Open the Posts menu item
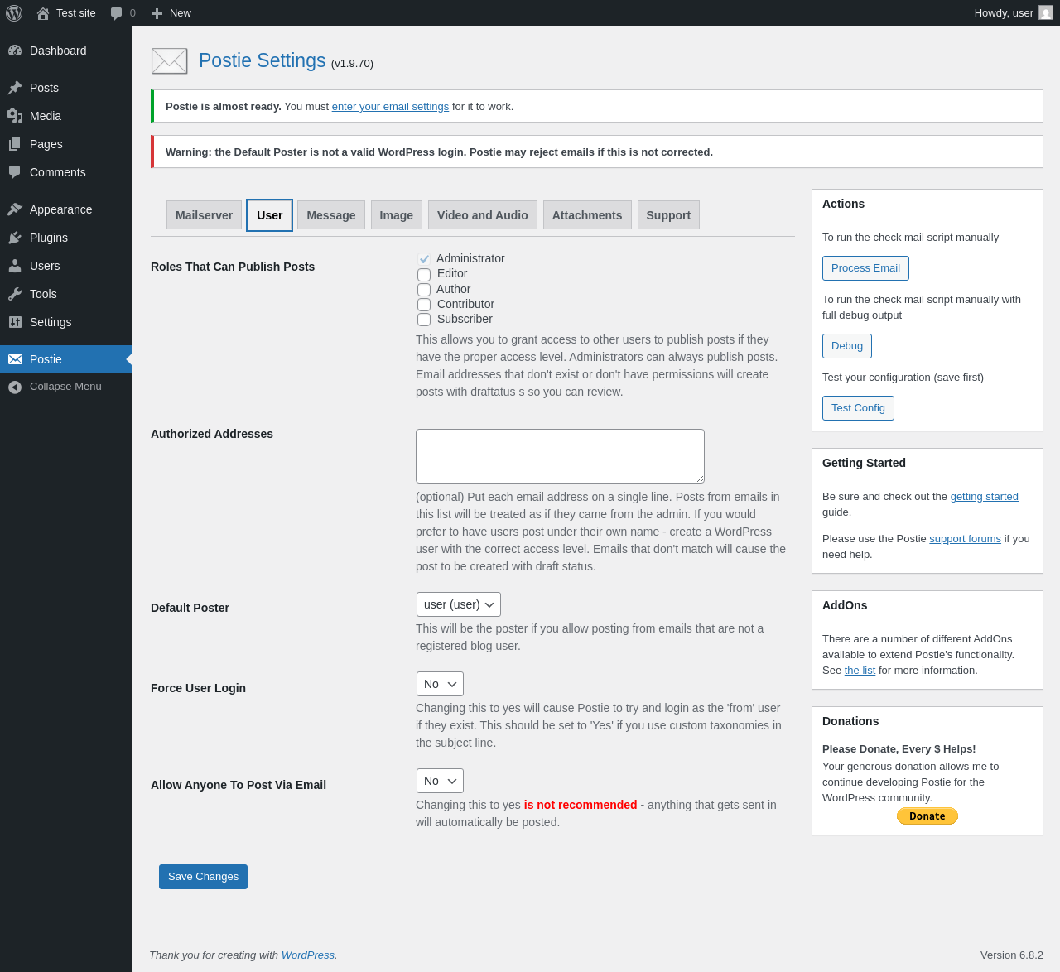 click(66, 88)
